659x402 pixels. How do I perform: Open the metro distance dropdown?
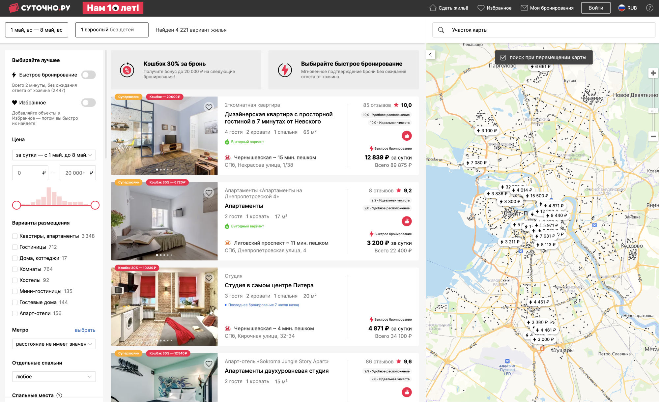click(54, 344)
